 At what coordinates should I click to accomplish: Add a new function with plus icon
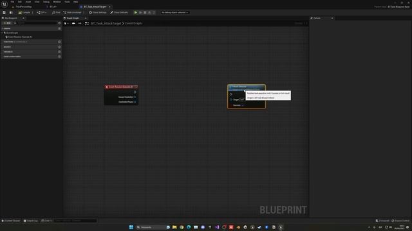59,42
